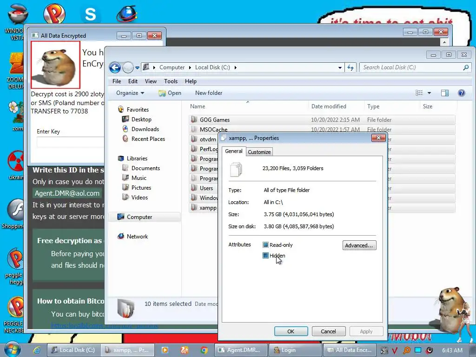Screen dimensions: 476x357
Task: Open the Tools menu
Action: 171,81
